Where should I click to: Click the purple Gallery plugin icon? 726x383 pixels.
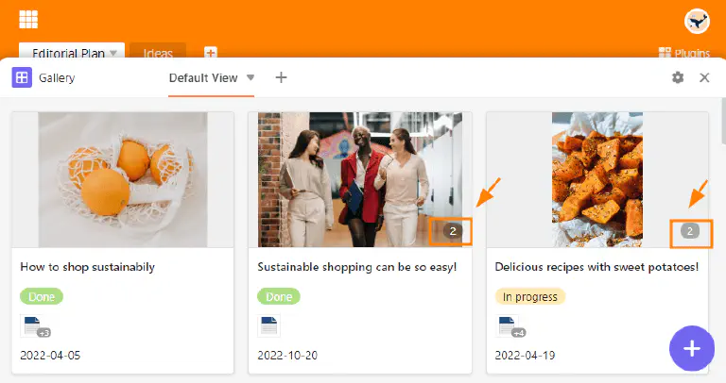click(x=22, y=78)
